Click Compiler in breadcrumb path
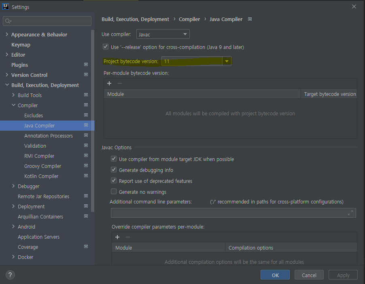 tap(189, 19)
